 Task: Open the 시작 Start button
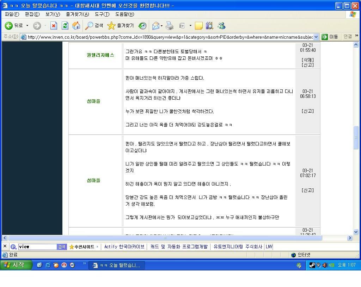(16, 265)
